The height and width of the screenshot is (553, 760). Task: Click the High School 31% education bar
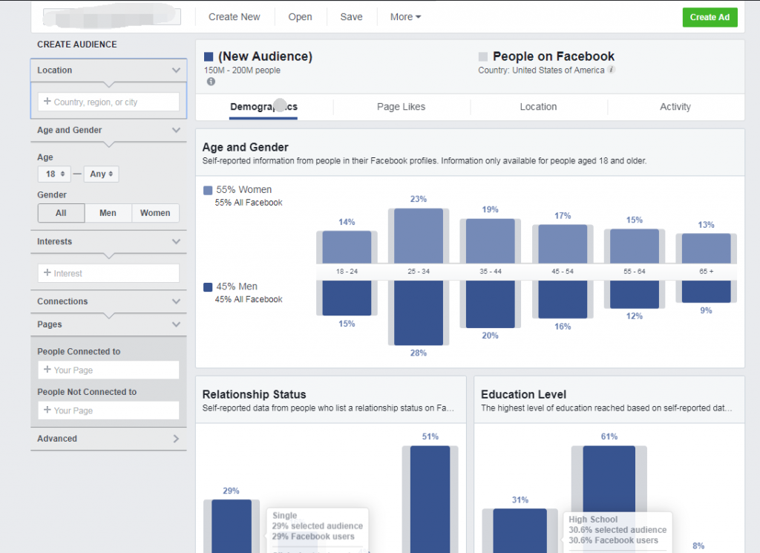[520, 531]
